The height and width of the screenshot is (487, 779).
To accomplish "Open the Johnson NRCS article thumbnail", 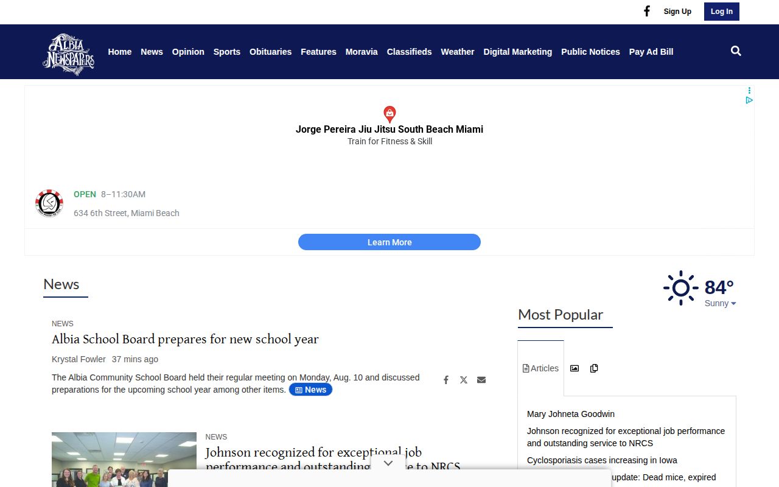I will point(124,460).
